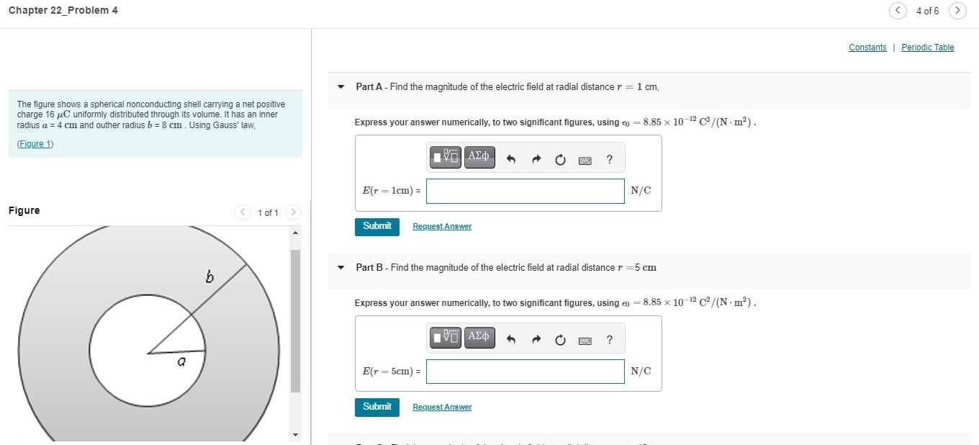Click the reset icon in Part A toolbar
979x445 pixels.
(x=561, y=160)
